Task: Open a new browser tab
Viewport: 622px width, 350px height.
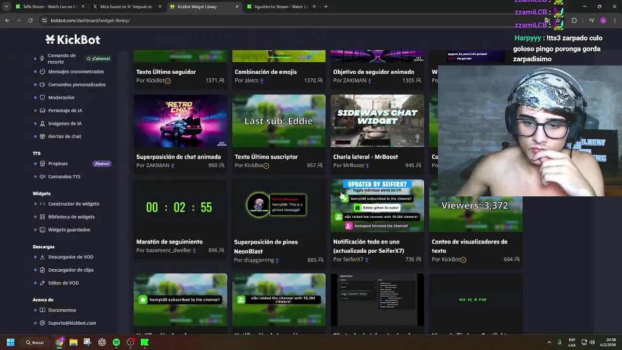Action: pos(326,7)
